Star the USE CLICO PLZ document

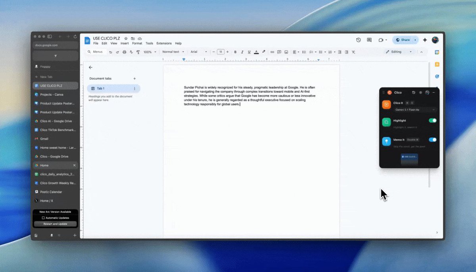(x=126, y=38)
